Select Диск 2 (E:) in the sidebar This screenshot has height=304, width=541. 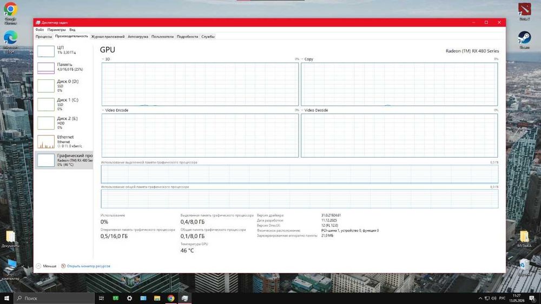[64, 123]
